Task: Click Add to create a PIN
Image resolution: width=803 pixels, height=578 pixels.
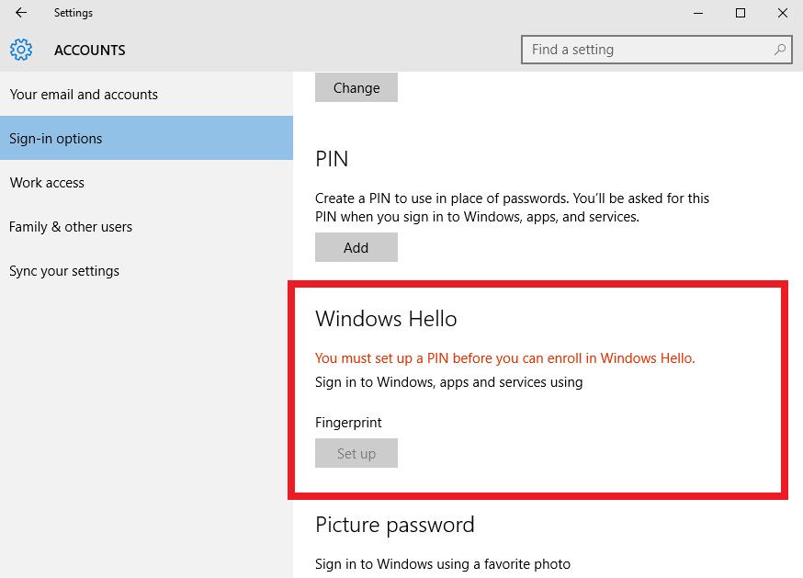Action: (356, 247)
